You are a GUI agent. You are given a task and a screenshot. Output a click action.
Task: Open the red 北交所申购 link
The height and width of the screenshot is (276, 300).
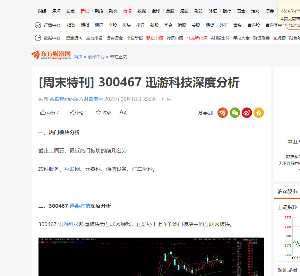point(197,38)
